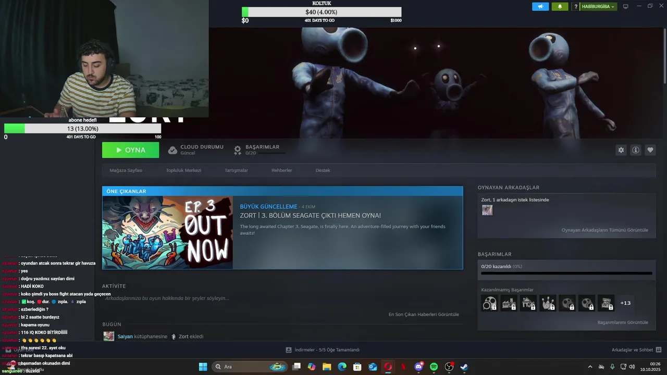Open the CLOUD DURUMU cloud status icon
The width and height of the screenshot is (667, 375).
(172, 150)
